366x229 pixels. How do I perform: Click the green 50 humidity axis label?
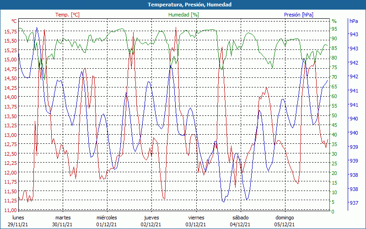[x=334, y=115]
